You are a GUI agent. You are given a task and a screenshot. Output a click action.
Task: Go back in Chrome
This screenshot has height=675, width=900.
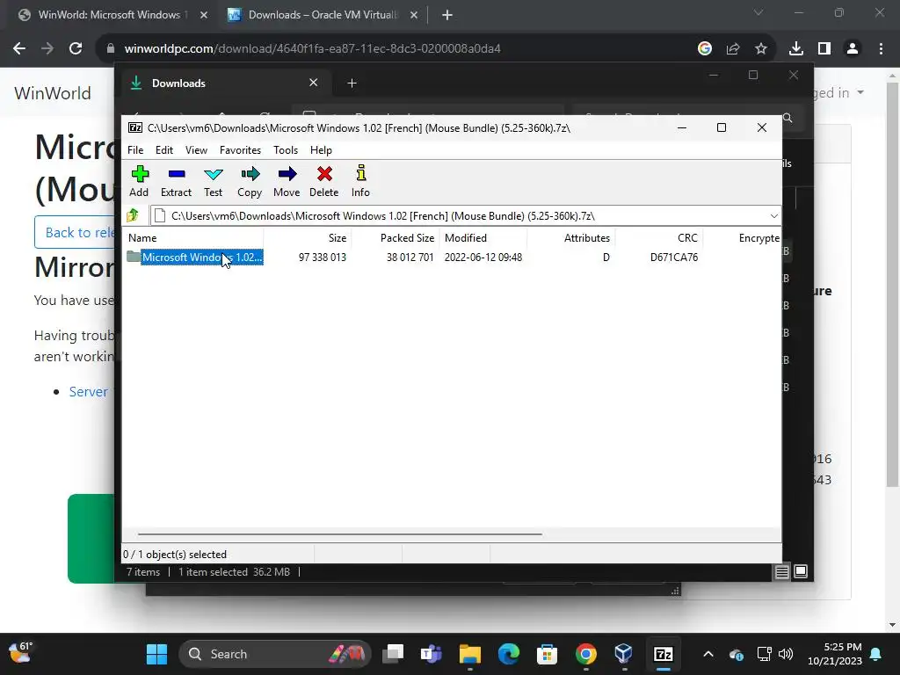pyautogui.click(x=19, y=49)
